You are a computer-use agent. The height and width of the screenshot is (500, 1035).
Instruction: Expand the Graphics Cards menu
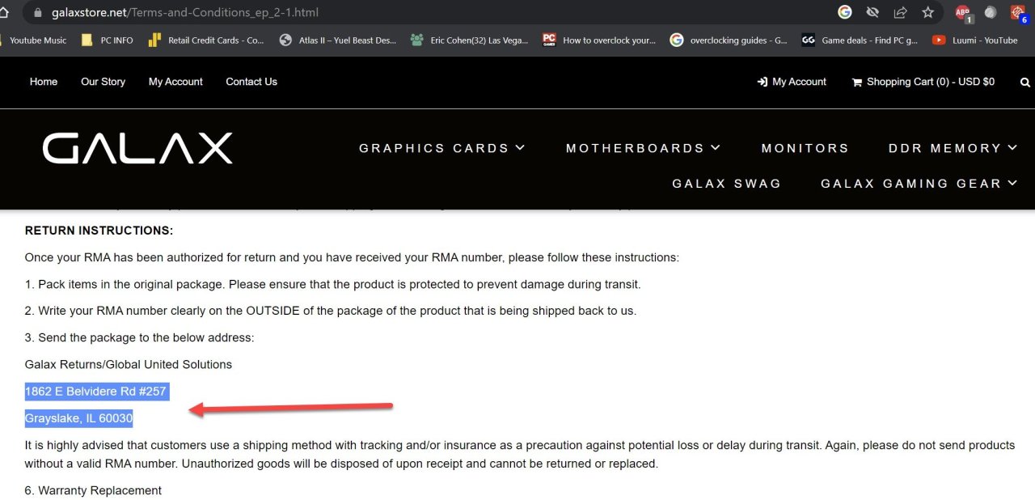tap(441, 148)
